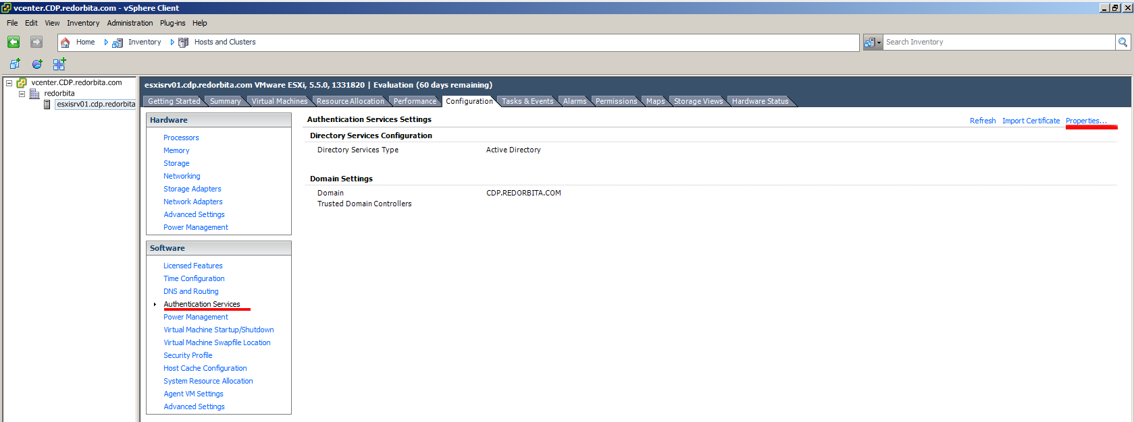
Task: Open the Administration menu
Action: [x=130, y=23]
